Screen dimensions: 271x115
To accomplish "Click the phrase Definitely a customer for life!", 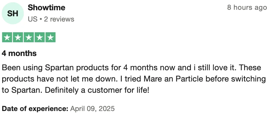I will [97, 90].
